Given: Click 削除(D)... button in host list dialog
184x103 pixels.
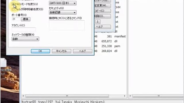Looking at the screenshot, I should [102, 16].
